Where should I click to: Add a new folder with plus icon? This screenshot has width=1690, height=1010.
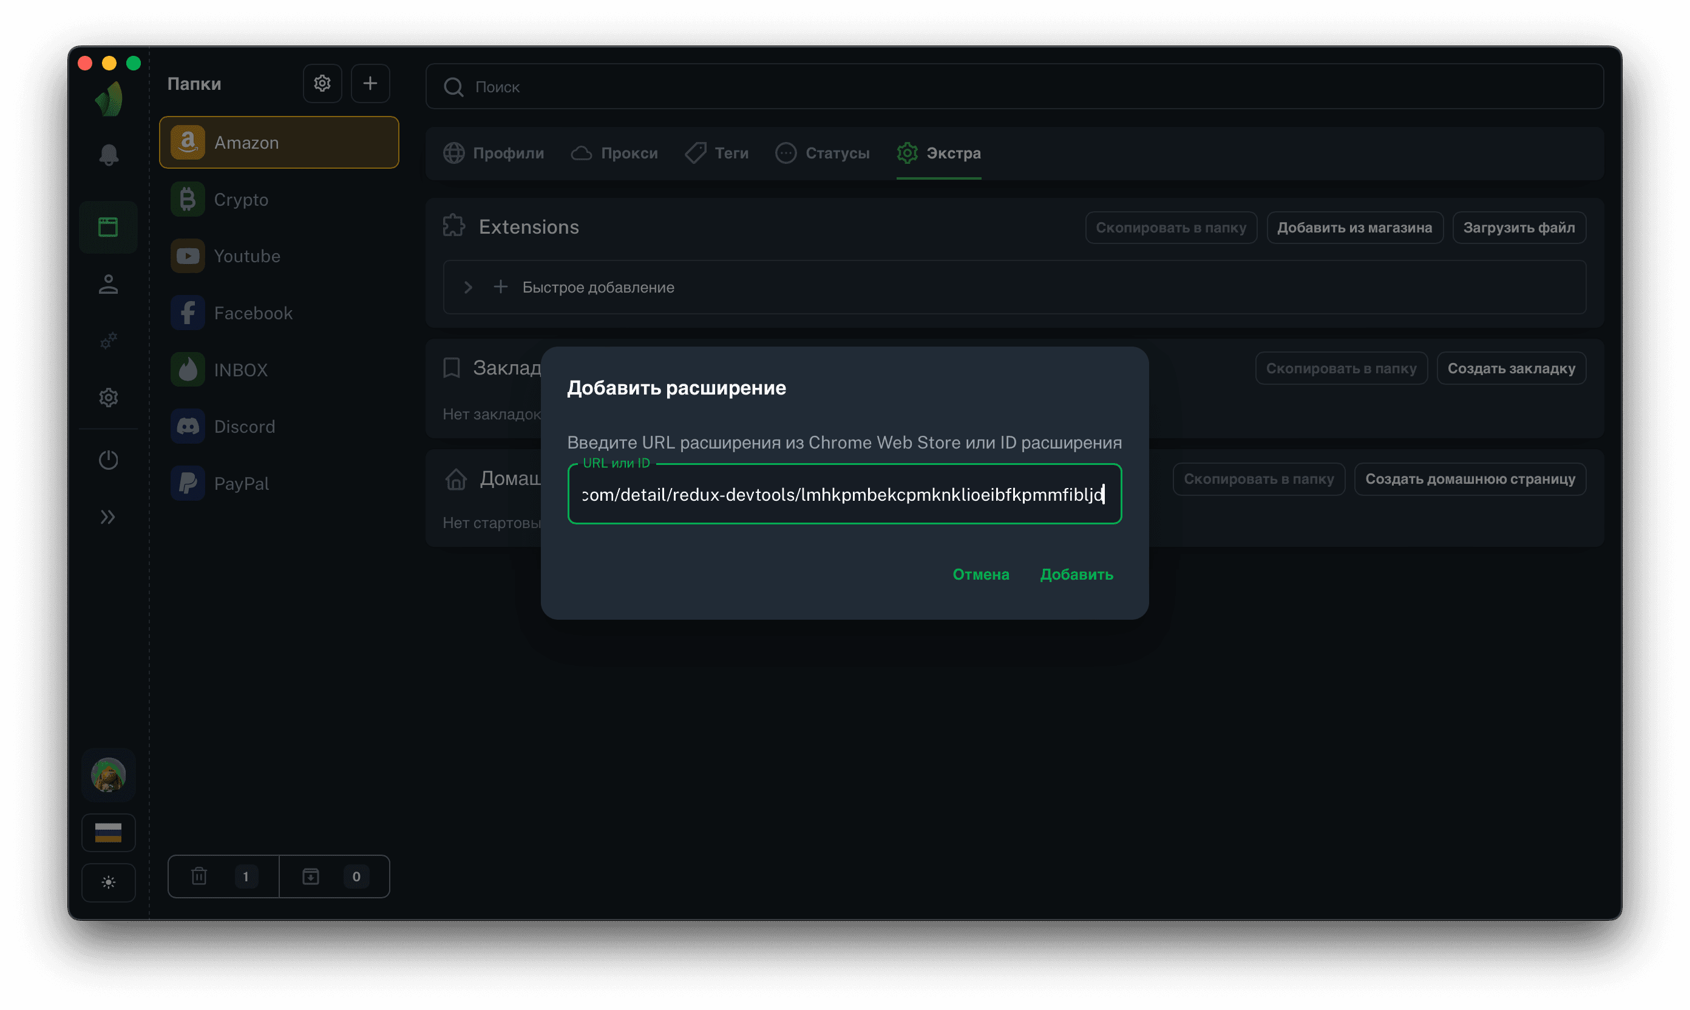click(x=370, y=84)
